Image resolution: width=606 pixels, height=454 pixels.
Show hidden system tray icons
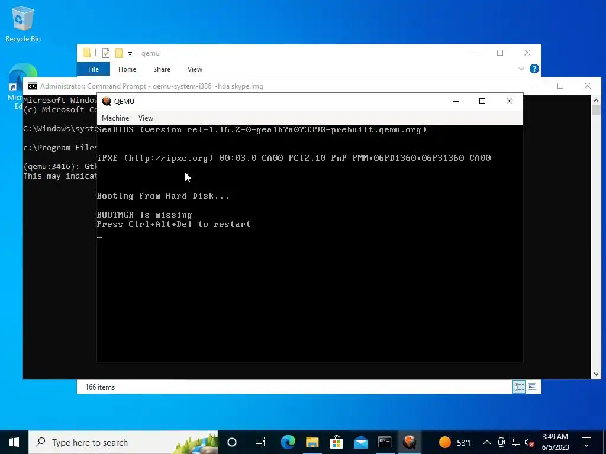pos(487,442)
